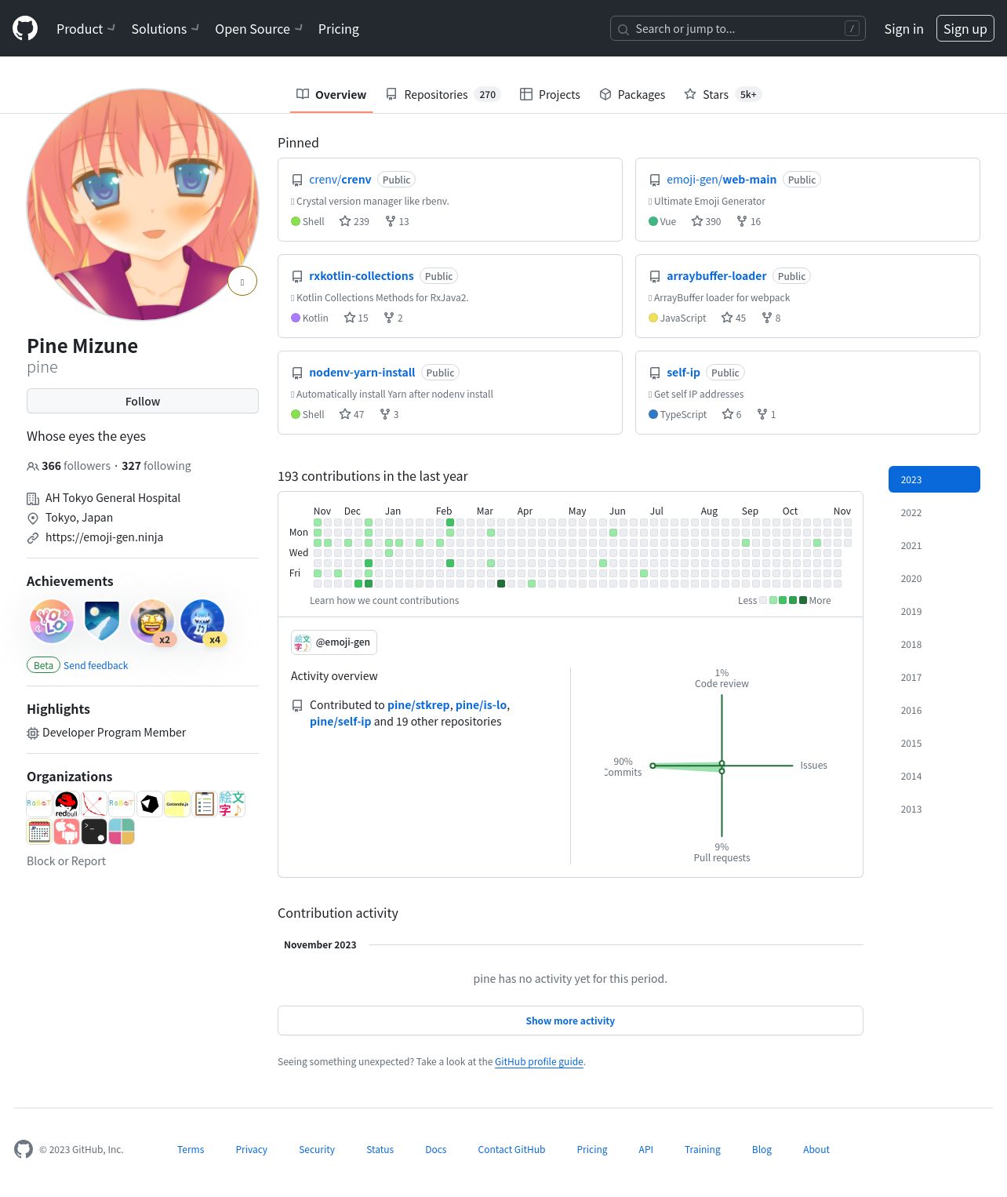The width and height of the screenshot is (1007, 1197).
Task: Open the Pricing header link
Action: (339, 29)
